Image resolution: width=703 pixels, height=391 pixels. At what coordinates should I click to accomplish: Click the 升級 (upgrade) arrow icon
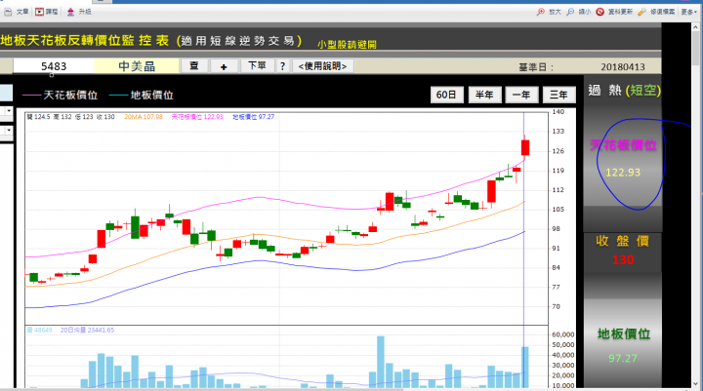click(70, 12)
